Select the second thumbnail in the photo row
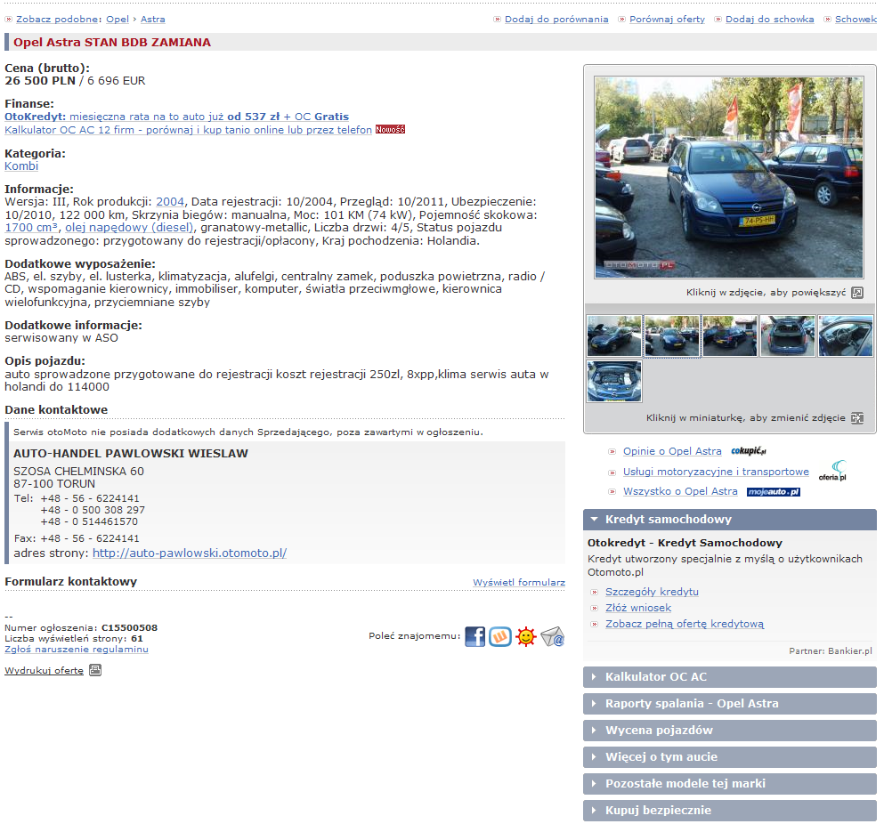The width and height of the screenshot is (884, 832). 672,336
